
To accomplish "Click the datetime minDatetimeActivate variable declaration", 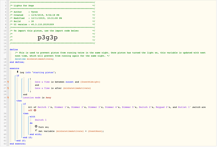I will pyautogui.click(x=34, y=59).
